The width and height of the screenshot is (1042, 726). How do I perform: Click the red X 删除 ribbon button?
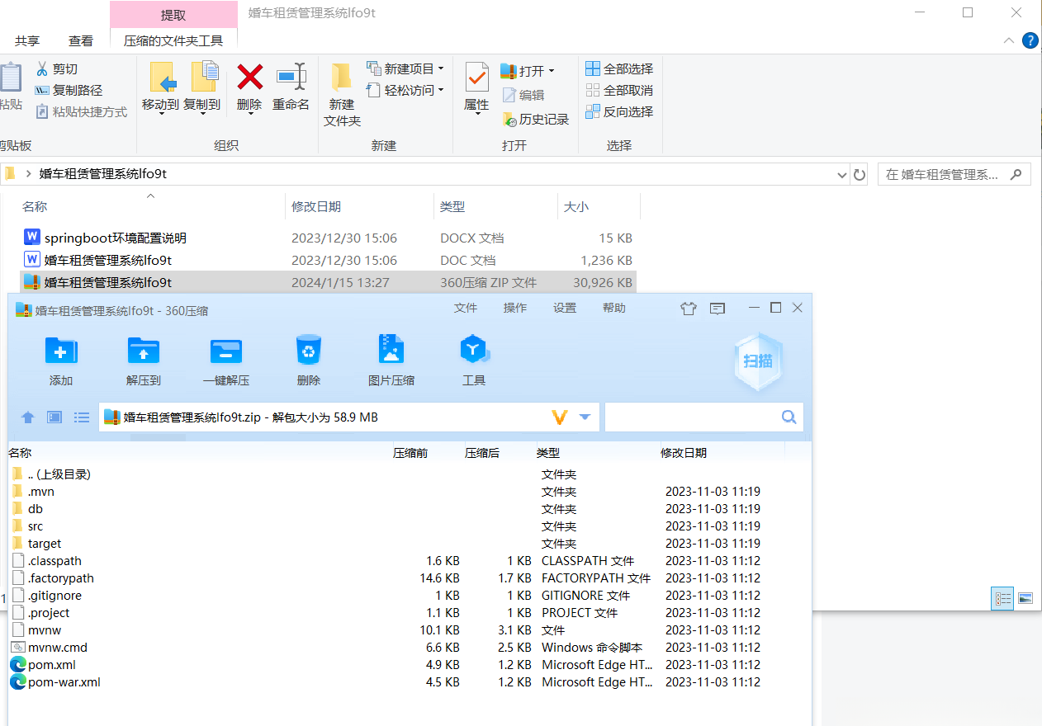(249, 78)
